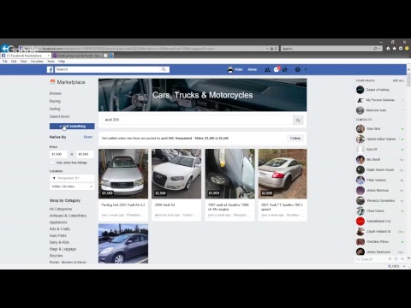Open the quick help question mark icon
411x308 pixels.
click(x=297, y=69)
